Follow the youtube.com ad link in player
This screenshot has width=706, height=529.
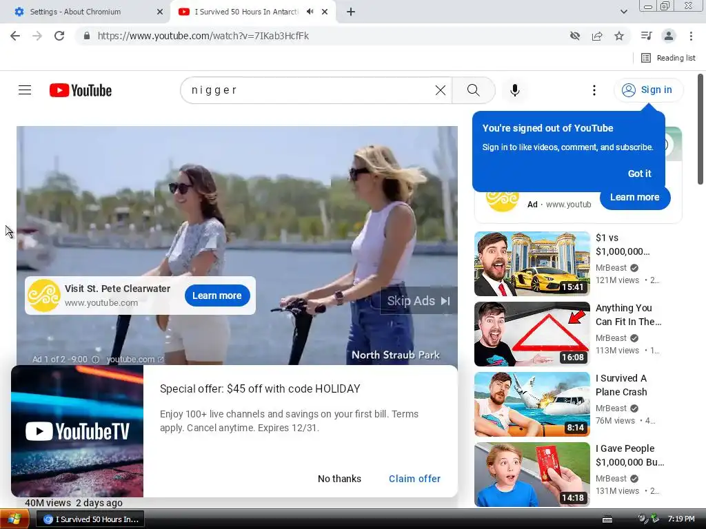click(134, 360)
